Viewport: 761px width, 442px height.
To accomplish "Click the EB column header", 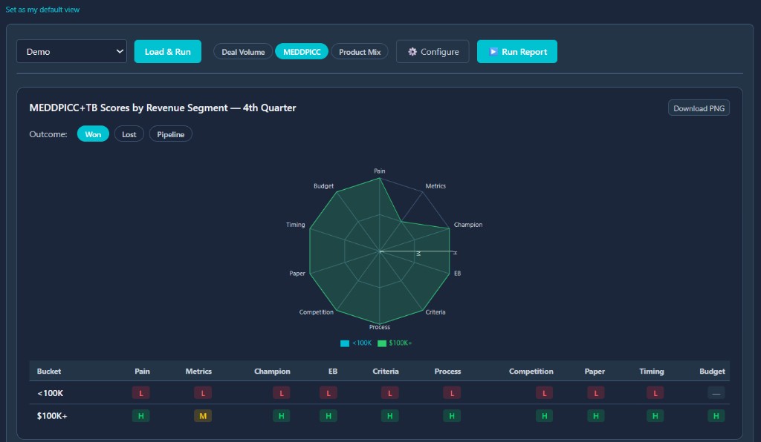I will [333, 372].
